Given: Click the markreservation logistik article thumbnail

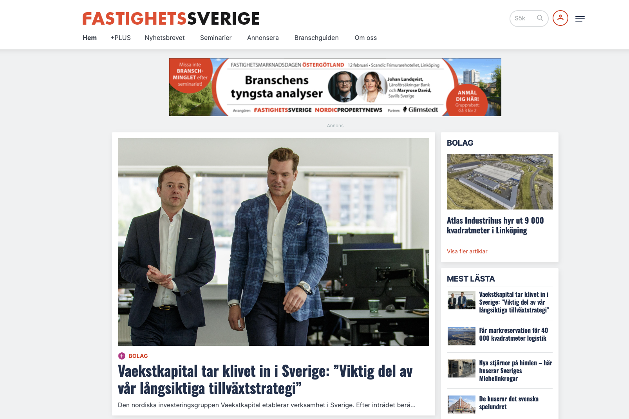Looking at the screenshot, I should pyautogui.click(x=461, y=336).
